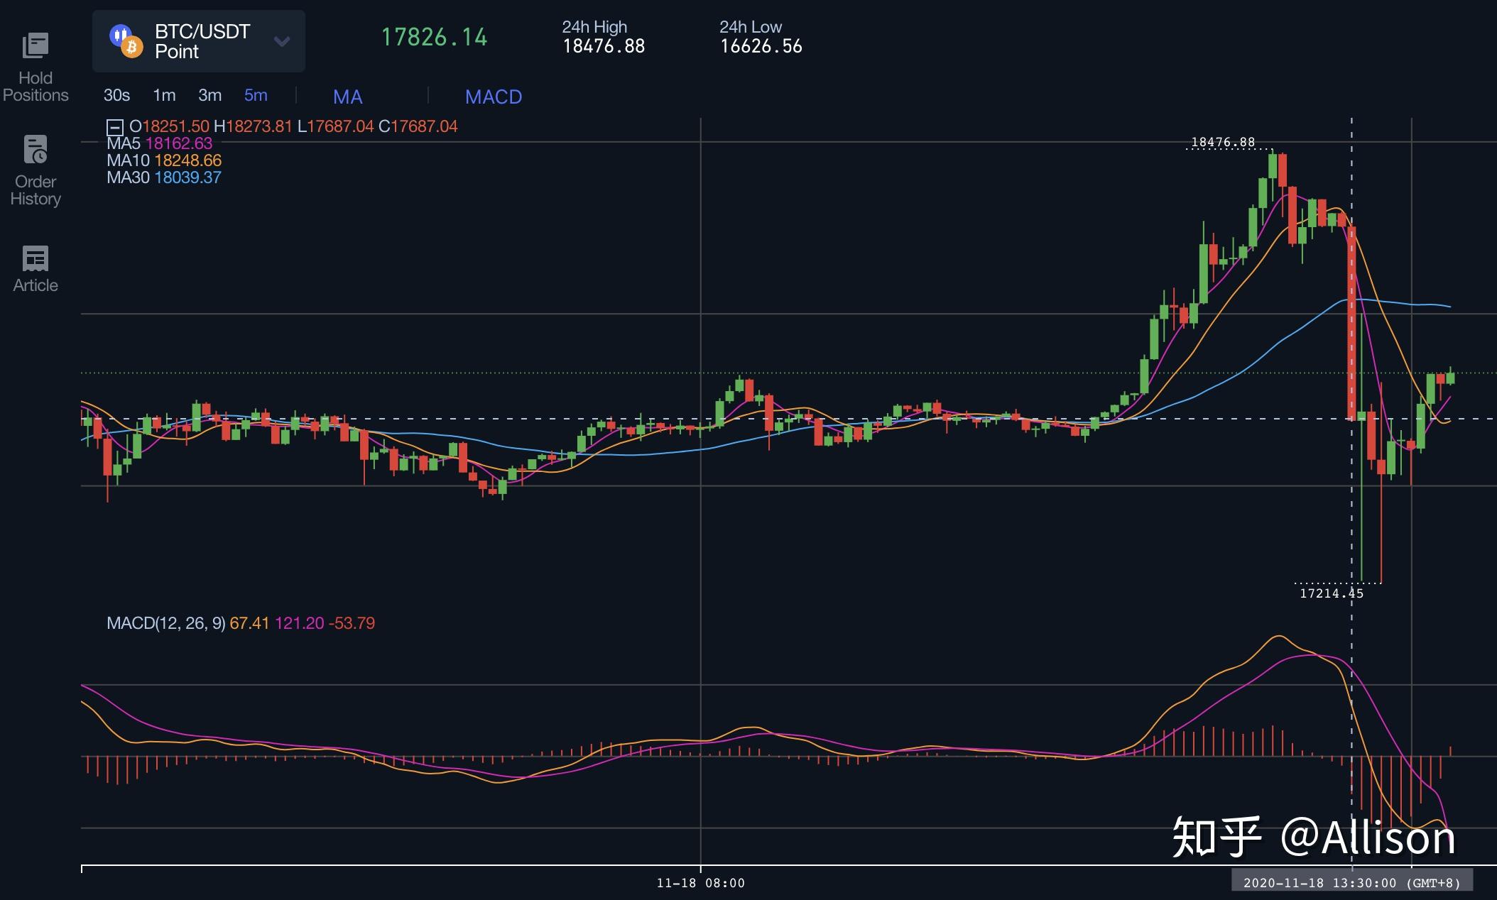1497x900 pixels.
Task: Click the 24h High value label
Action: click(x=603, y=47)
